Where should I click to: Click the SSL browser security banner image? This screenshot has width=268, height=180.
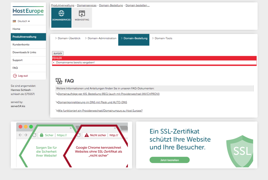tap(72, 145)
